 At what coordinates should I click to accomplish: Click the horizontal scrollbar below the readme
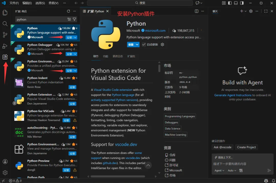pyautogui.click(x=118, y=176)
